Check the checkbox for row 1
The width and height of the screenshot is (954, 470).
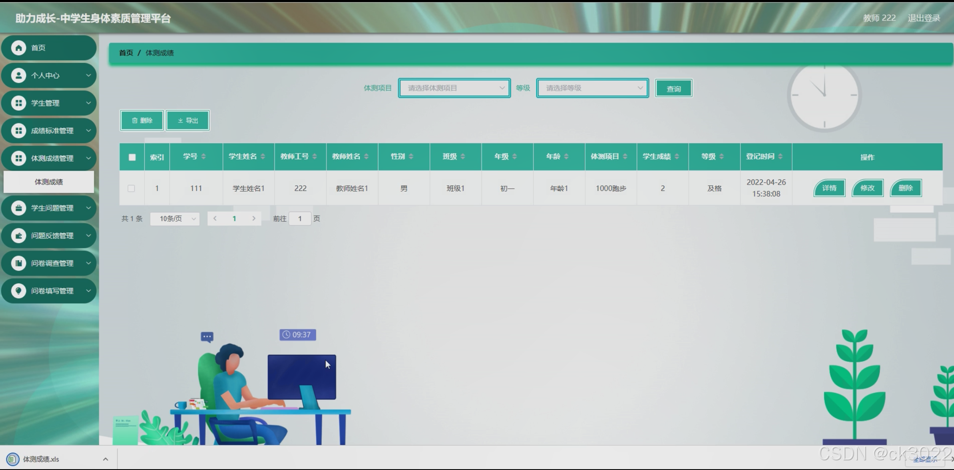point(131,188)
